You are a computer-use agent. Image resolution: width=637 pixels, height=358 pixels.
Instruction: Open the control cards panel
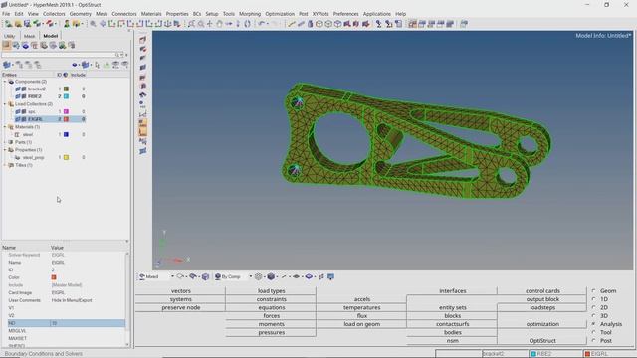tap(542, 291)
